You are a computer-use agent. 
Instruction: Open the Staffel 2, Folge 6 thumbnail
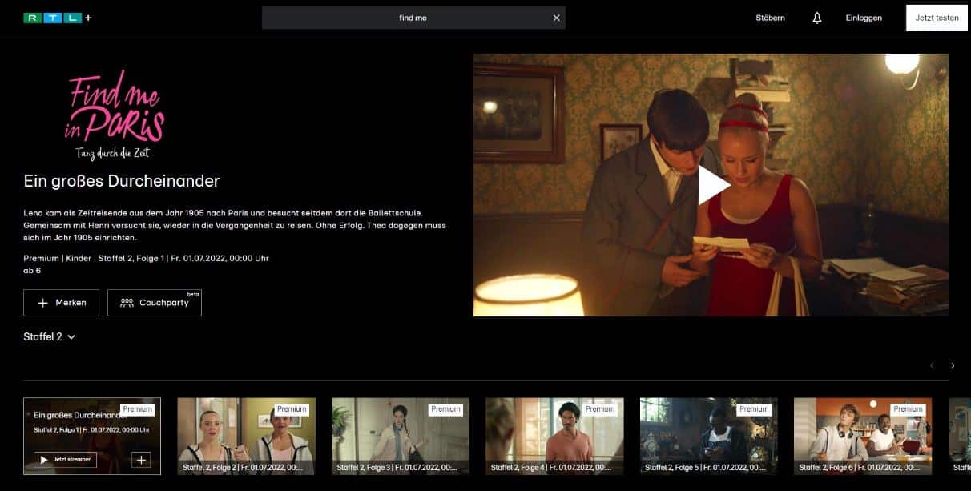[863, 436]
